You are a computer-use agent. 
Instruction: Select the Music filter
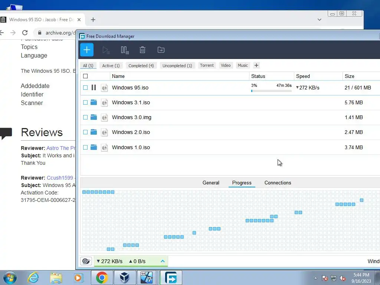243,65
